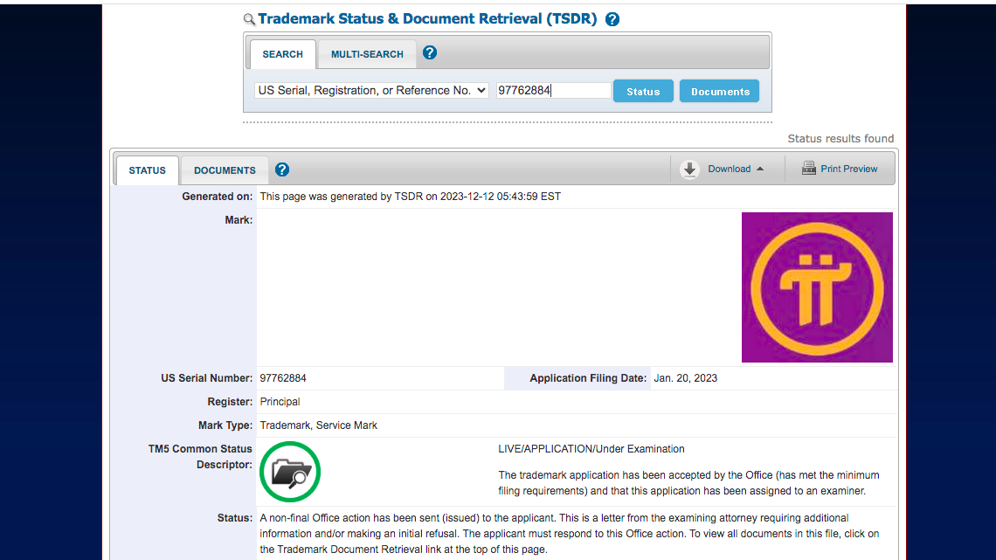The height and width of the screenshot is (560, 996).
Task: Click the magnifier icon beside TSDR heading
Action: [249, 19]
